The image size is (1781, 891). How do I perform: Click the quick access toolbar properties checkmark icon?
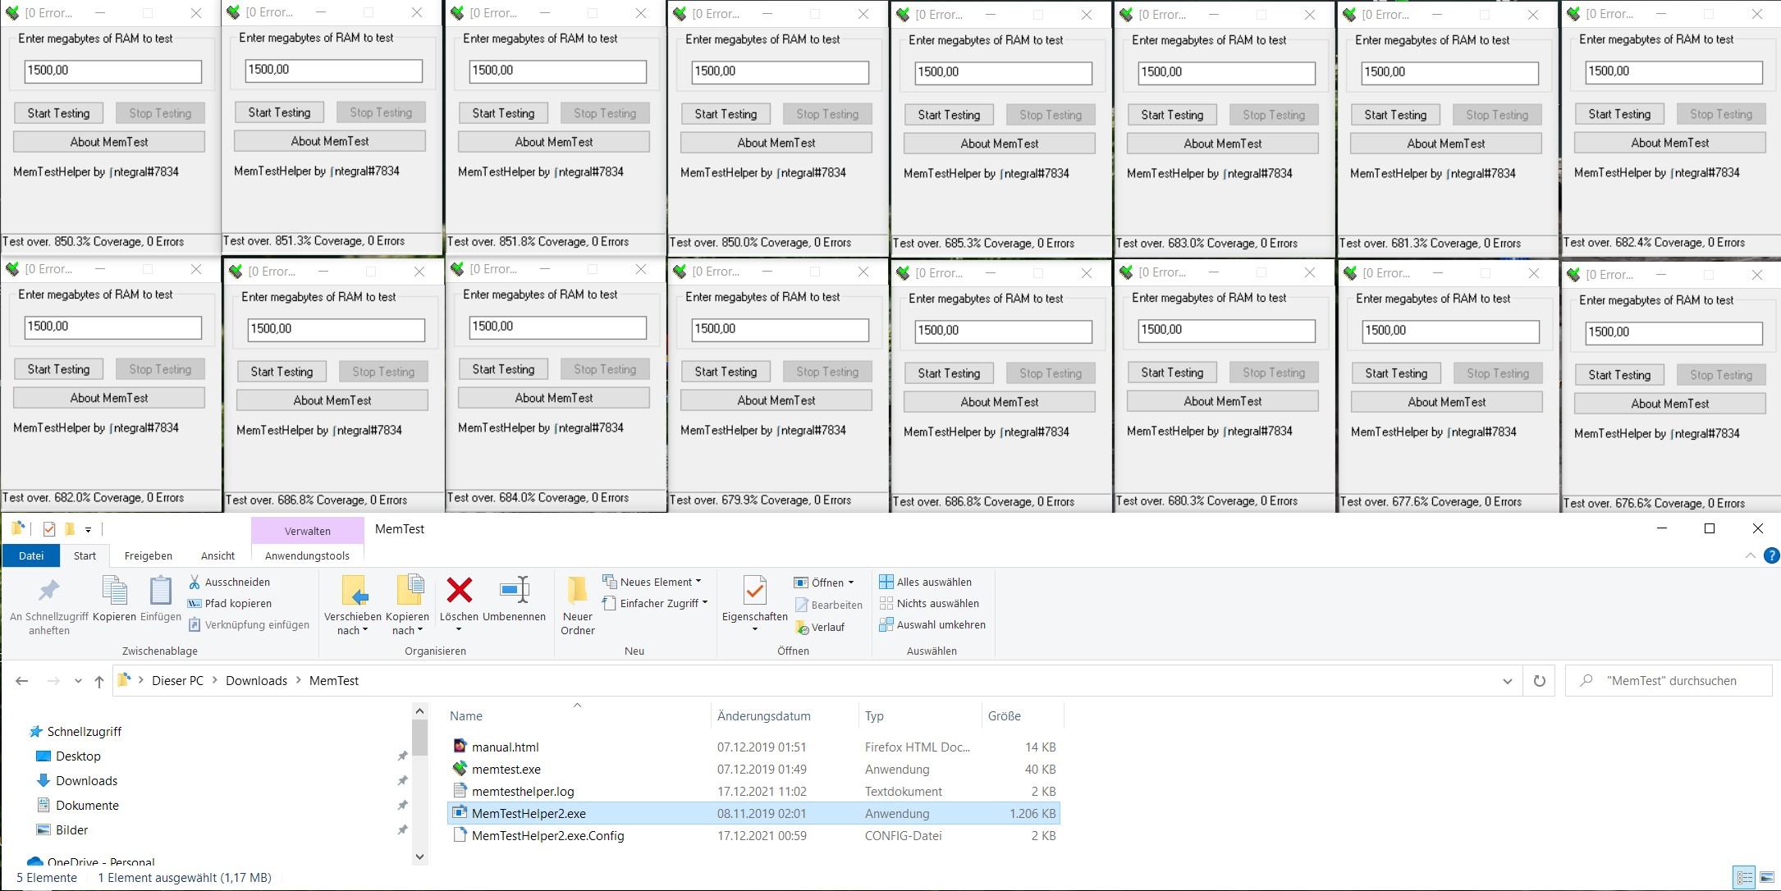pos(49,529)
